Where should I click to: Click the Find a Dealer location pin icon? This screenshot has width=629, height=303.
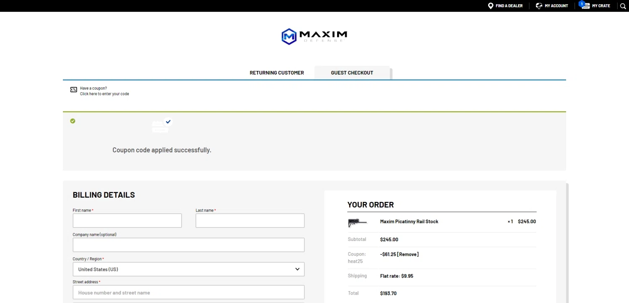coord(491,6)
